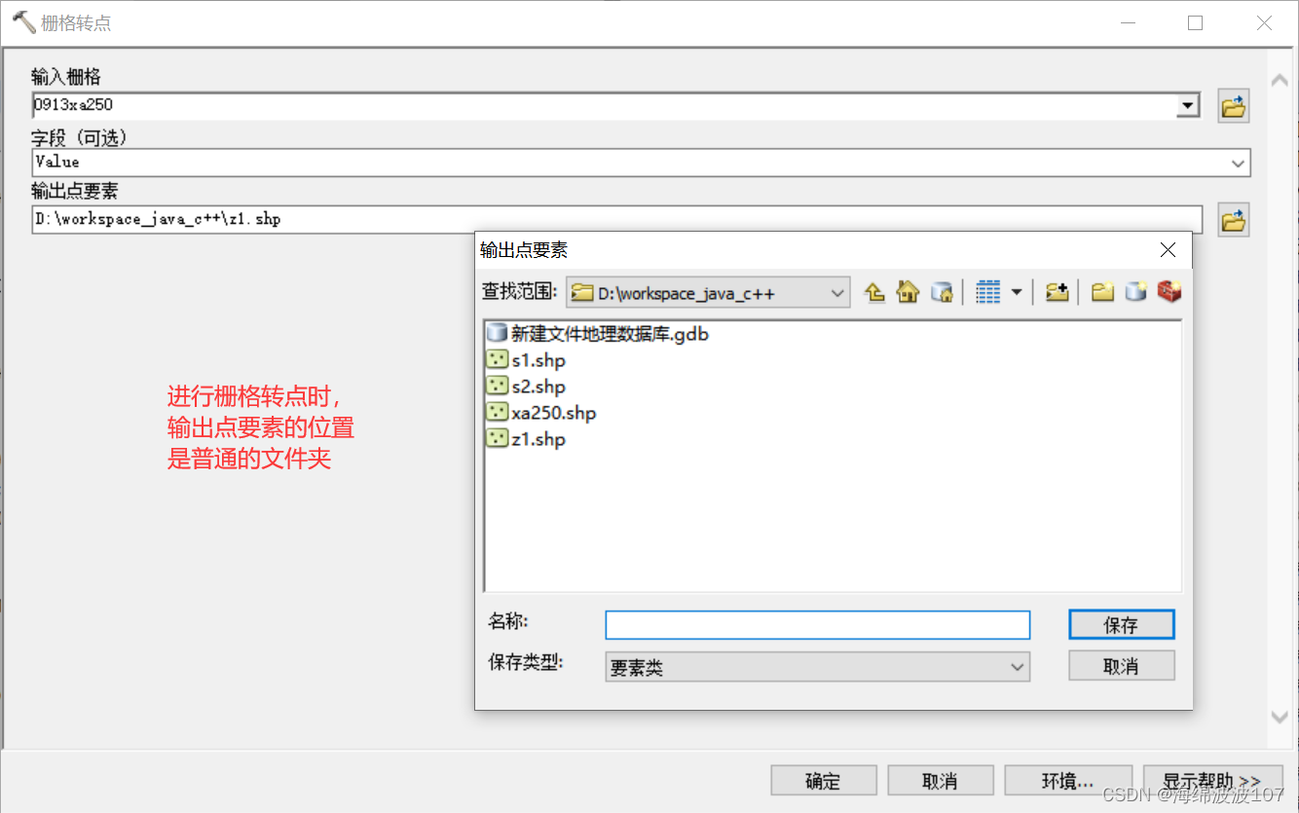Click point shapefile icon of s2.shp
Image resolution: width=1299 pixels, height=813 pixels.
coord(497,387)
